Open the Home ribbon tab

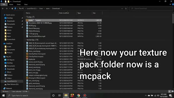click(x=11, y=4)
